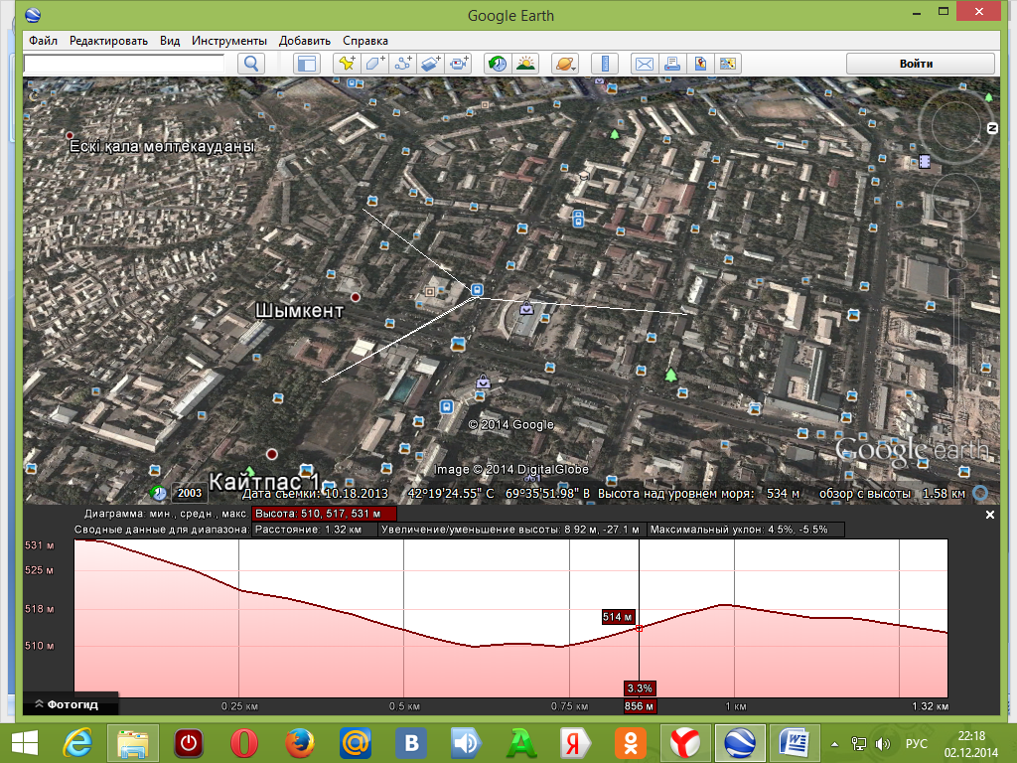
Task: Click the Record a Tour camera icon
Action: click(x=459, y=64)
